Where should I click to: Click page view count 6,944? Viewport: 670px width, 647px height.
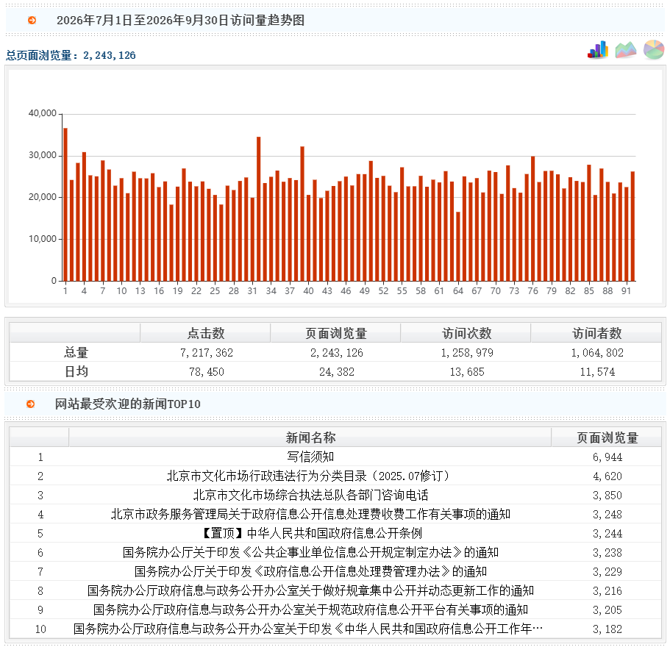pyautogui.click(x=607, y=457)
